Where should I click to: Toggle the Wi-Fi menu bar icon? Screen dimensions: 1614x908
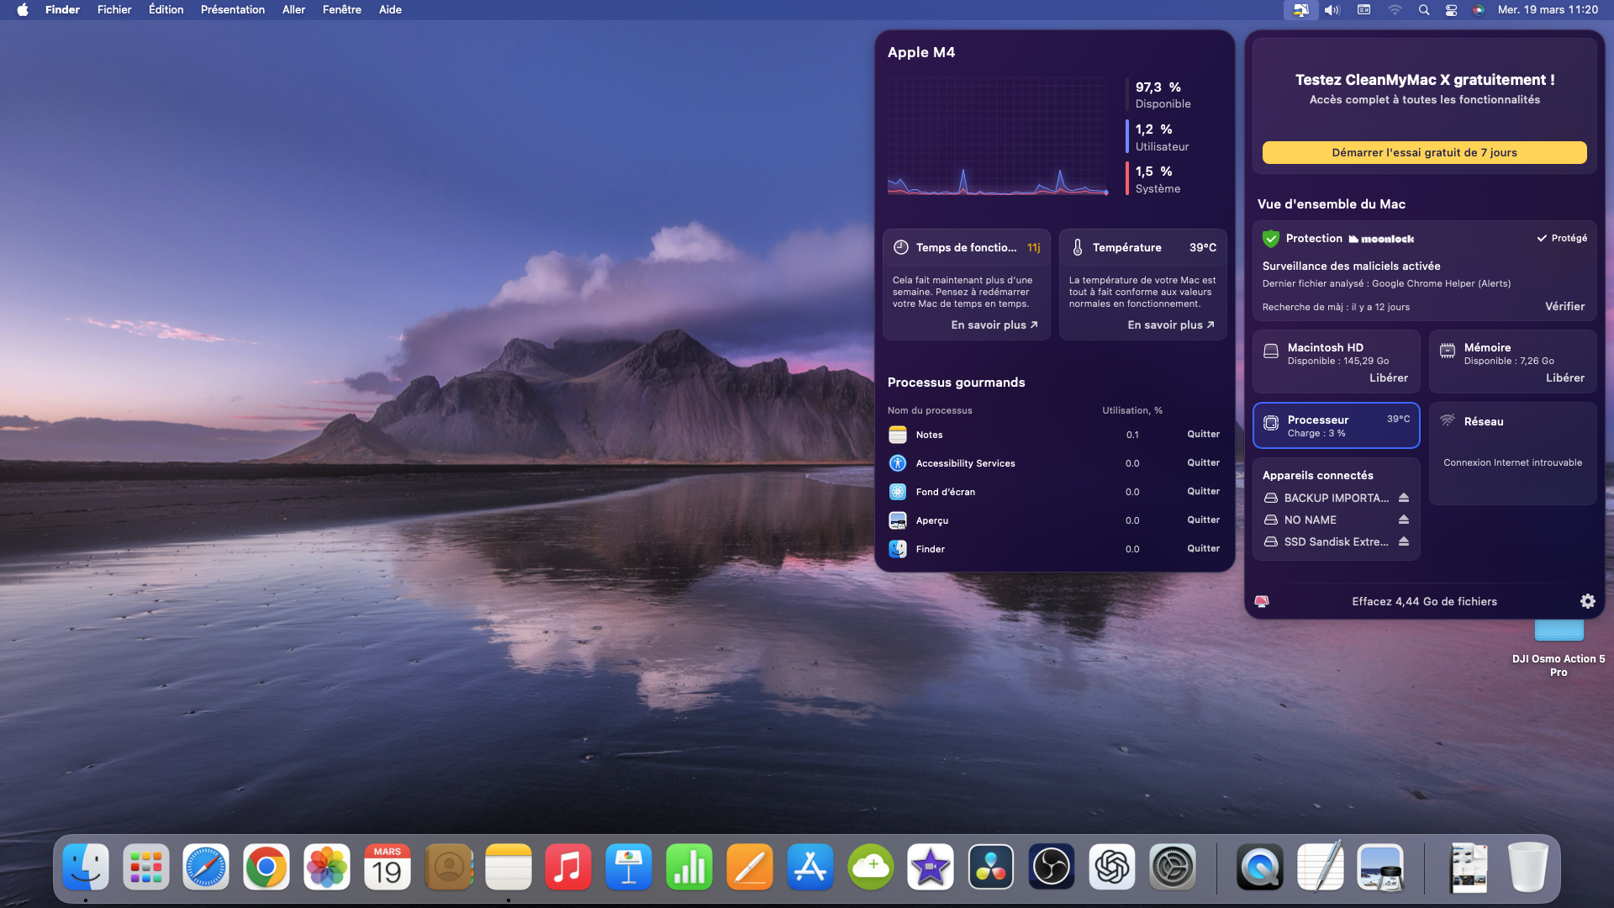[x=1395, y=10]
